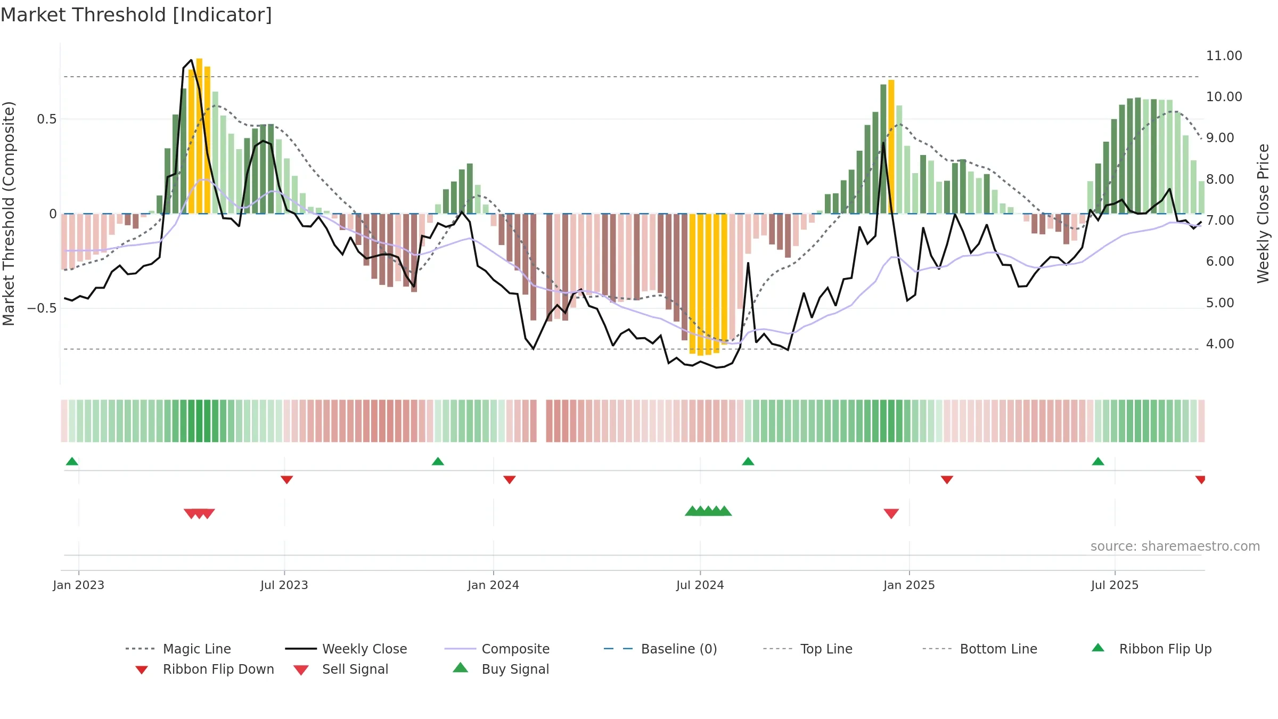Screen dimensions: 1278x719
Task: Click the Jul 2024 axis label
Action: (700, 585)
